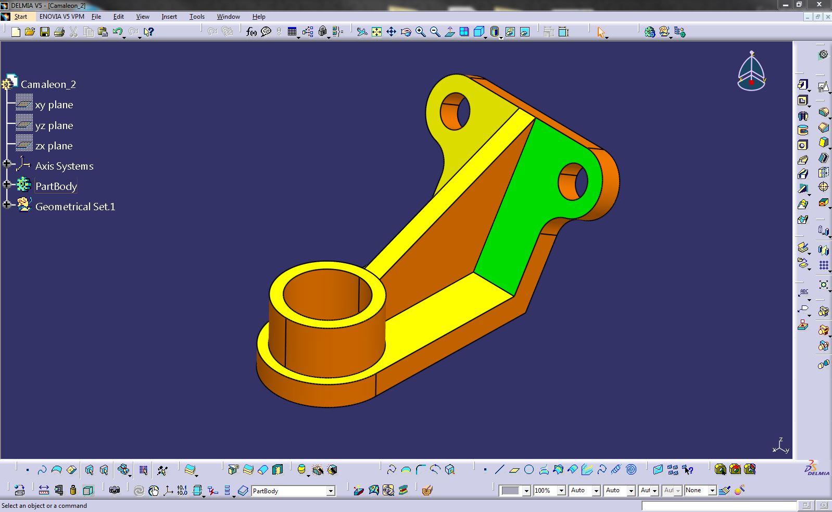Open the ENOVIA V5 VPM menu
This screenshot has width=832, height=512.
(62, 17)
